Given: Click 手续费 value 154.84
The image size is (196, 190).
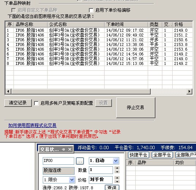Looking at the screenshot, I should pyautogui.click(x=185, y=148).
